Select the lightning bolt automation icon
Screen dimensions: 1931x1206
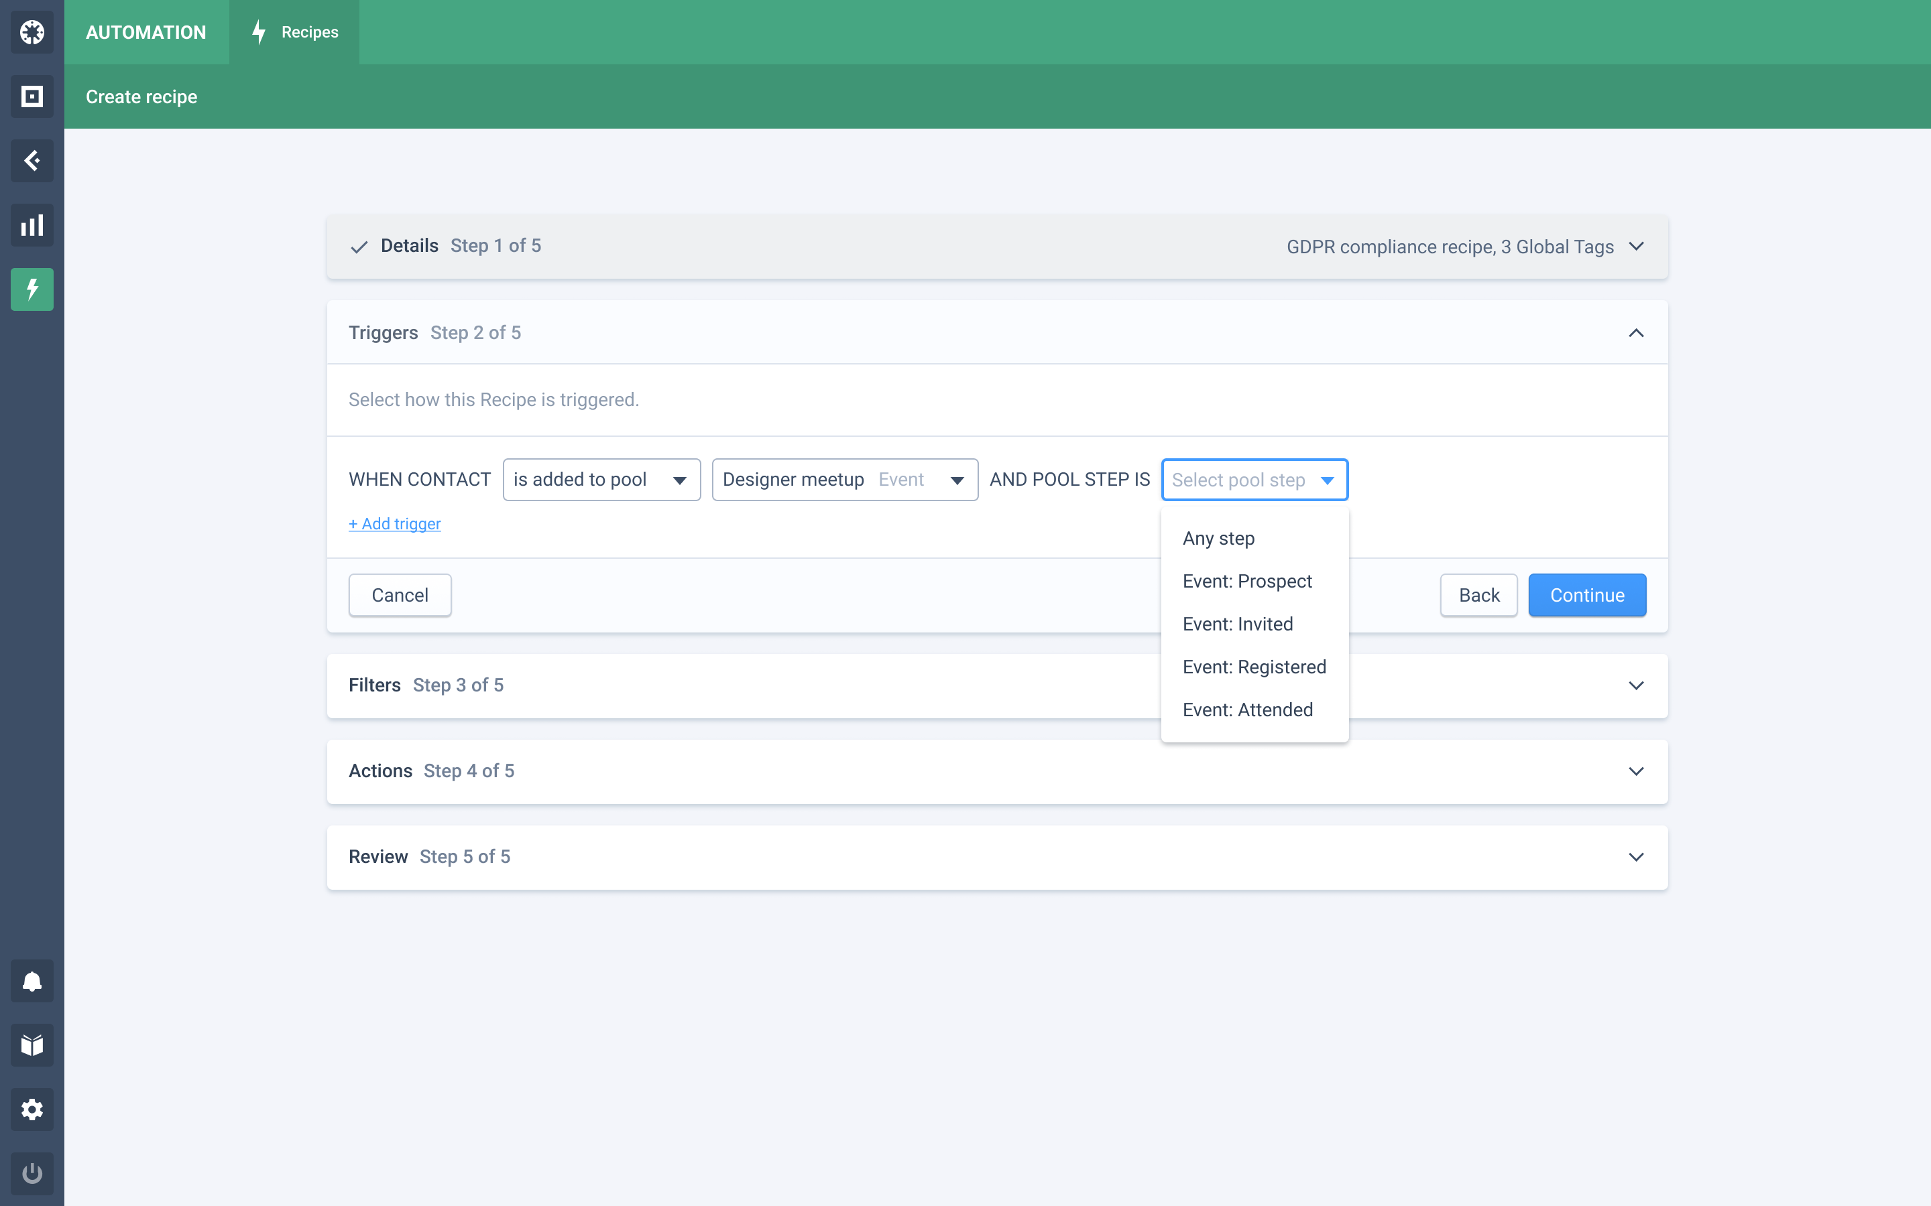coord(32,289)
